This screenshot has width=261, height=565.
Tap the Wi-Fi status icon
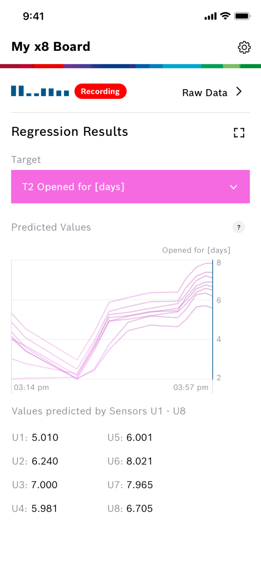(225, 16)
